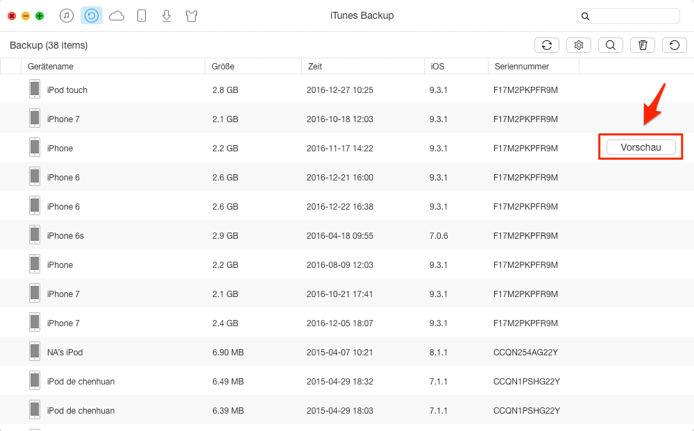694x431 pixels.
Task: Click the 2.8 GB size cell
Action: 226,90
